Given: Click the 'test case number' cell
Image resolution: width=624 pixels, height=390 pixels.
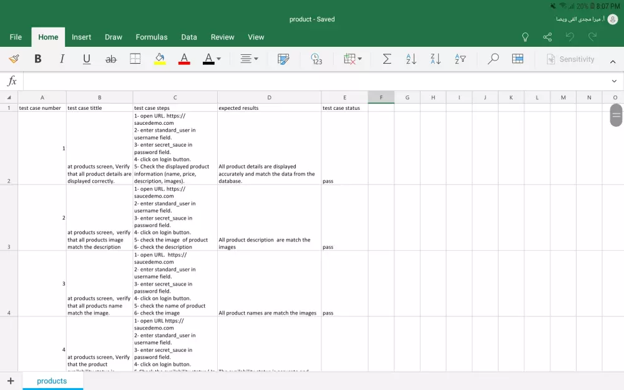Looking at the screenshot, I should (x=42, y=108).
